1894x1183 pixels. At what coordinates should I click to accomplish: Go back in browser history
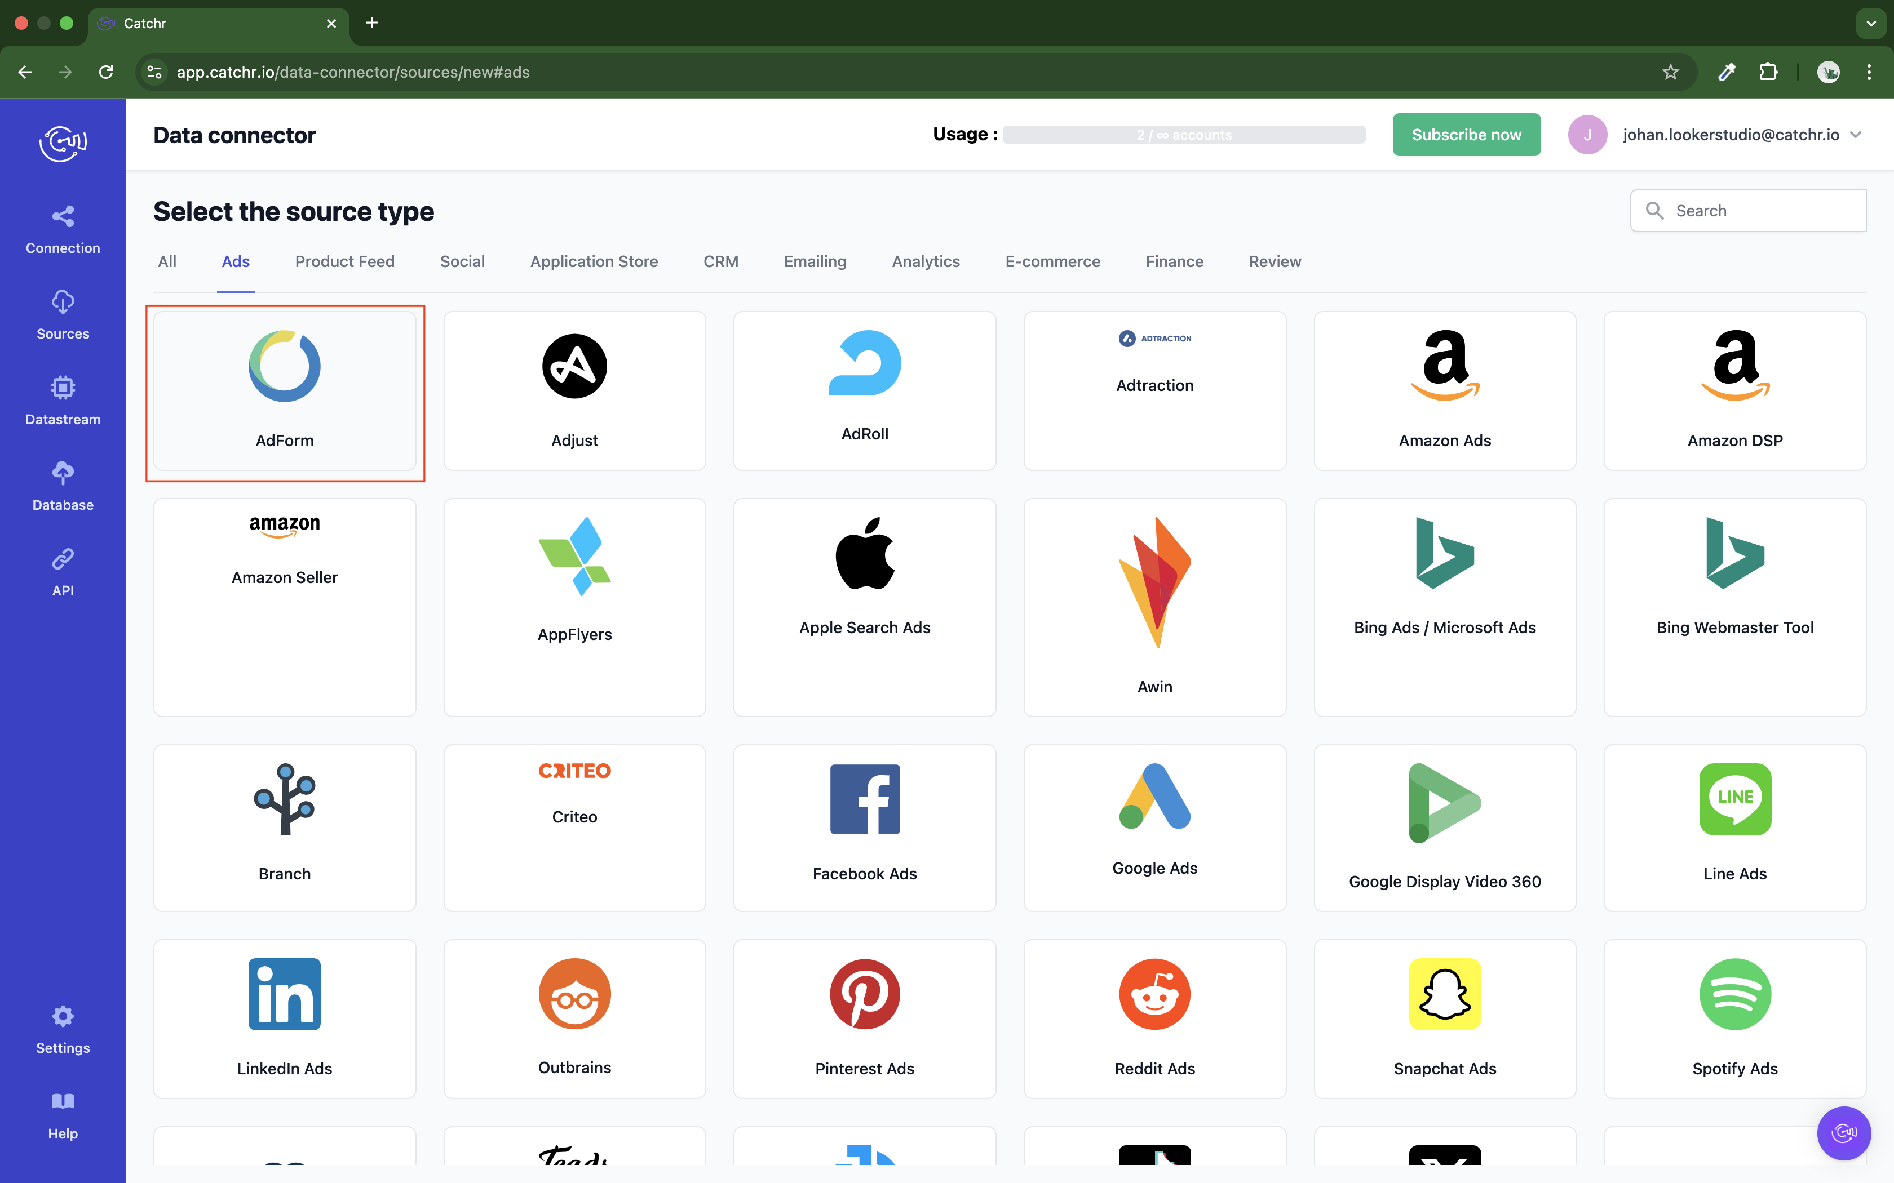point(25,72)
